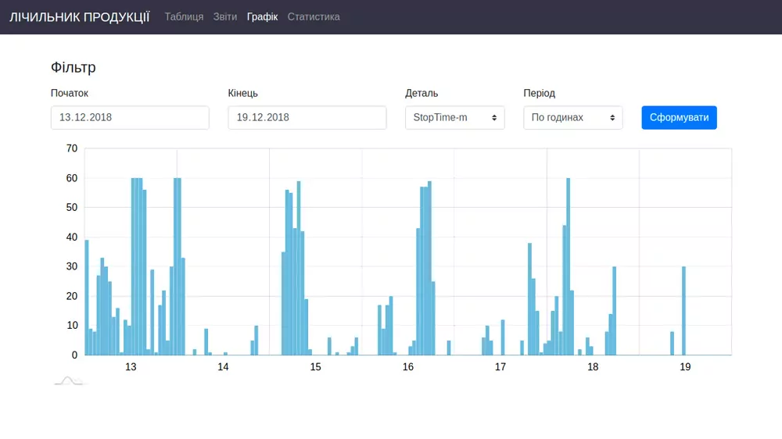Click the chart overview thumbnail below the y-axis
782x439 pixels.
[x=70, y=381]
